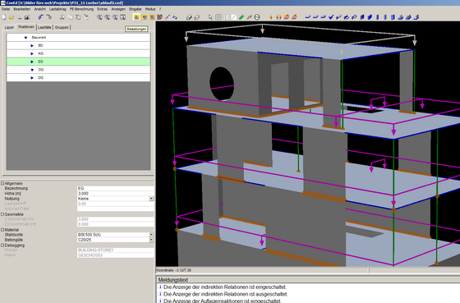Switch to the Layer tab

[x=9, y=27]
